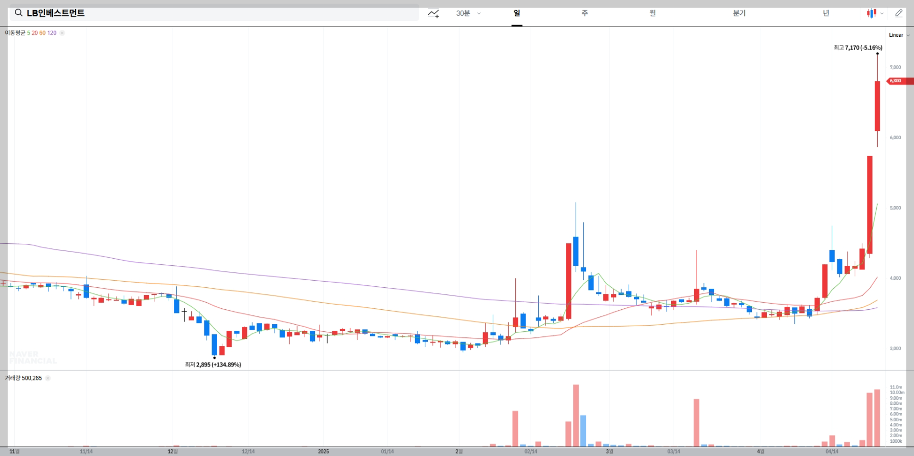Click the 11.0m volume axis label

(x=896, y=387)
